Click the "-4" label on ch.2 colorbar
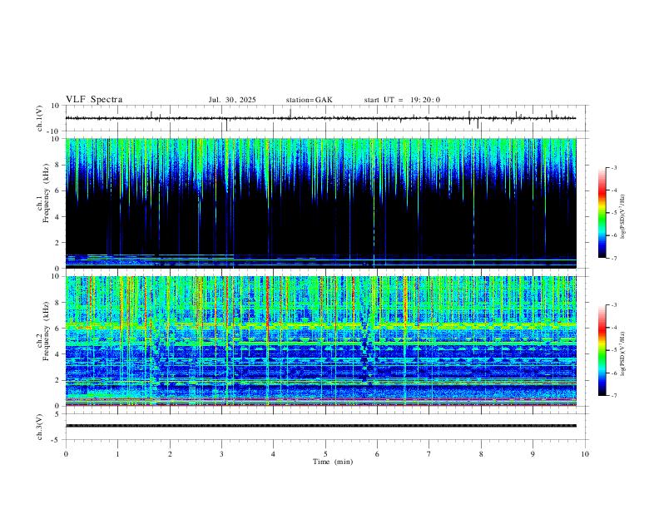Viewport: 659px width, 509px height. click(x=614, y=328)
